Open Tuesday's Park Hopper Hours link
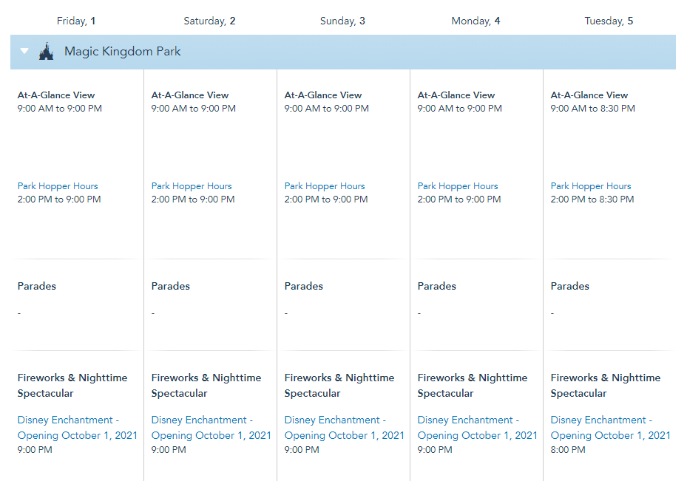 (x=591, y=186)
